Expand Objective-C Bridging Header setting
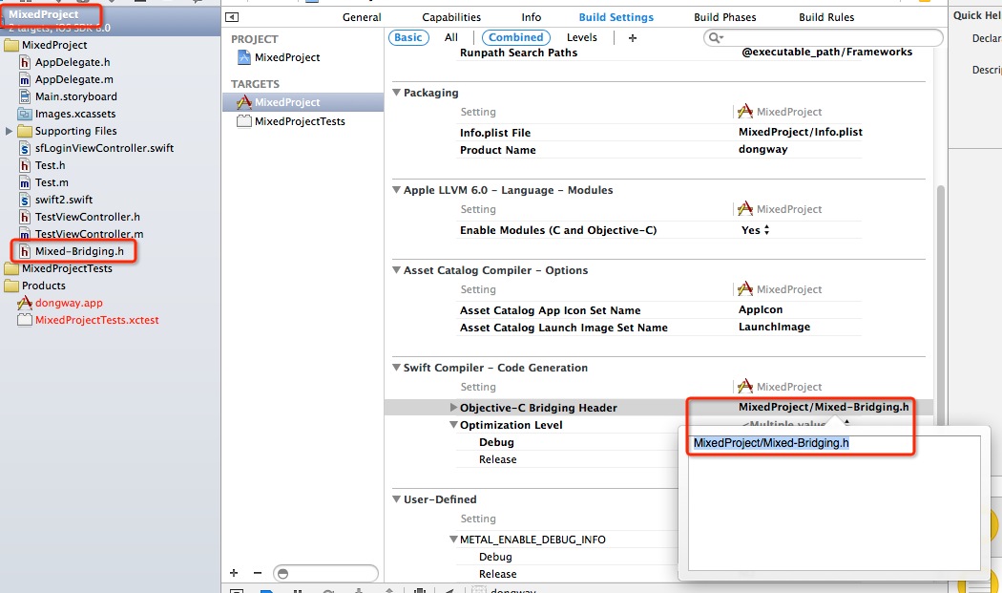 (x=453, y=408)
